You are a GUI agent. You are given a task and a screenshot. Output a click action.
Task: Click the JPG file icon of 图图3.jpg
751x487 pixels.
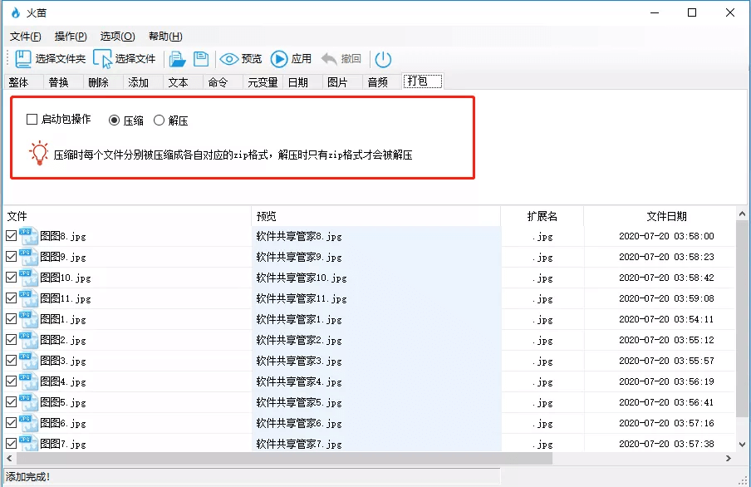tap(29, 361)
